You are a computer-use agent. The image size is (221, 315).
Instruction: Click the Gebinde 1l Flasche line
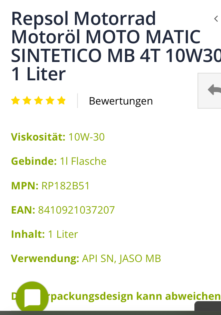[x=59, y=161]
